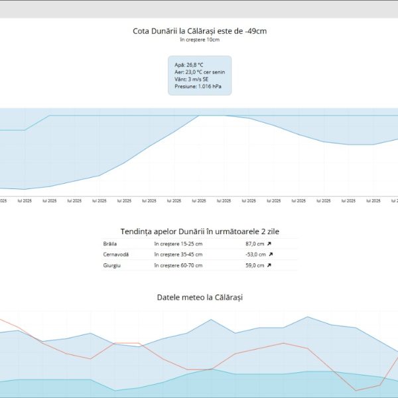Click the 'Cota Dunării la Călărași' title
Image resolution: width=398 pixels, height=398 pixels.
[200, 31]
